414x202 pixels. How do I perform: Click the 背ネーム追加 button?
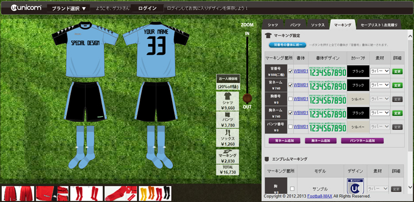284,141
